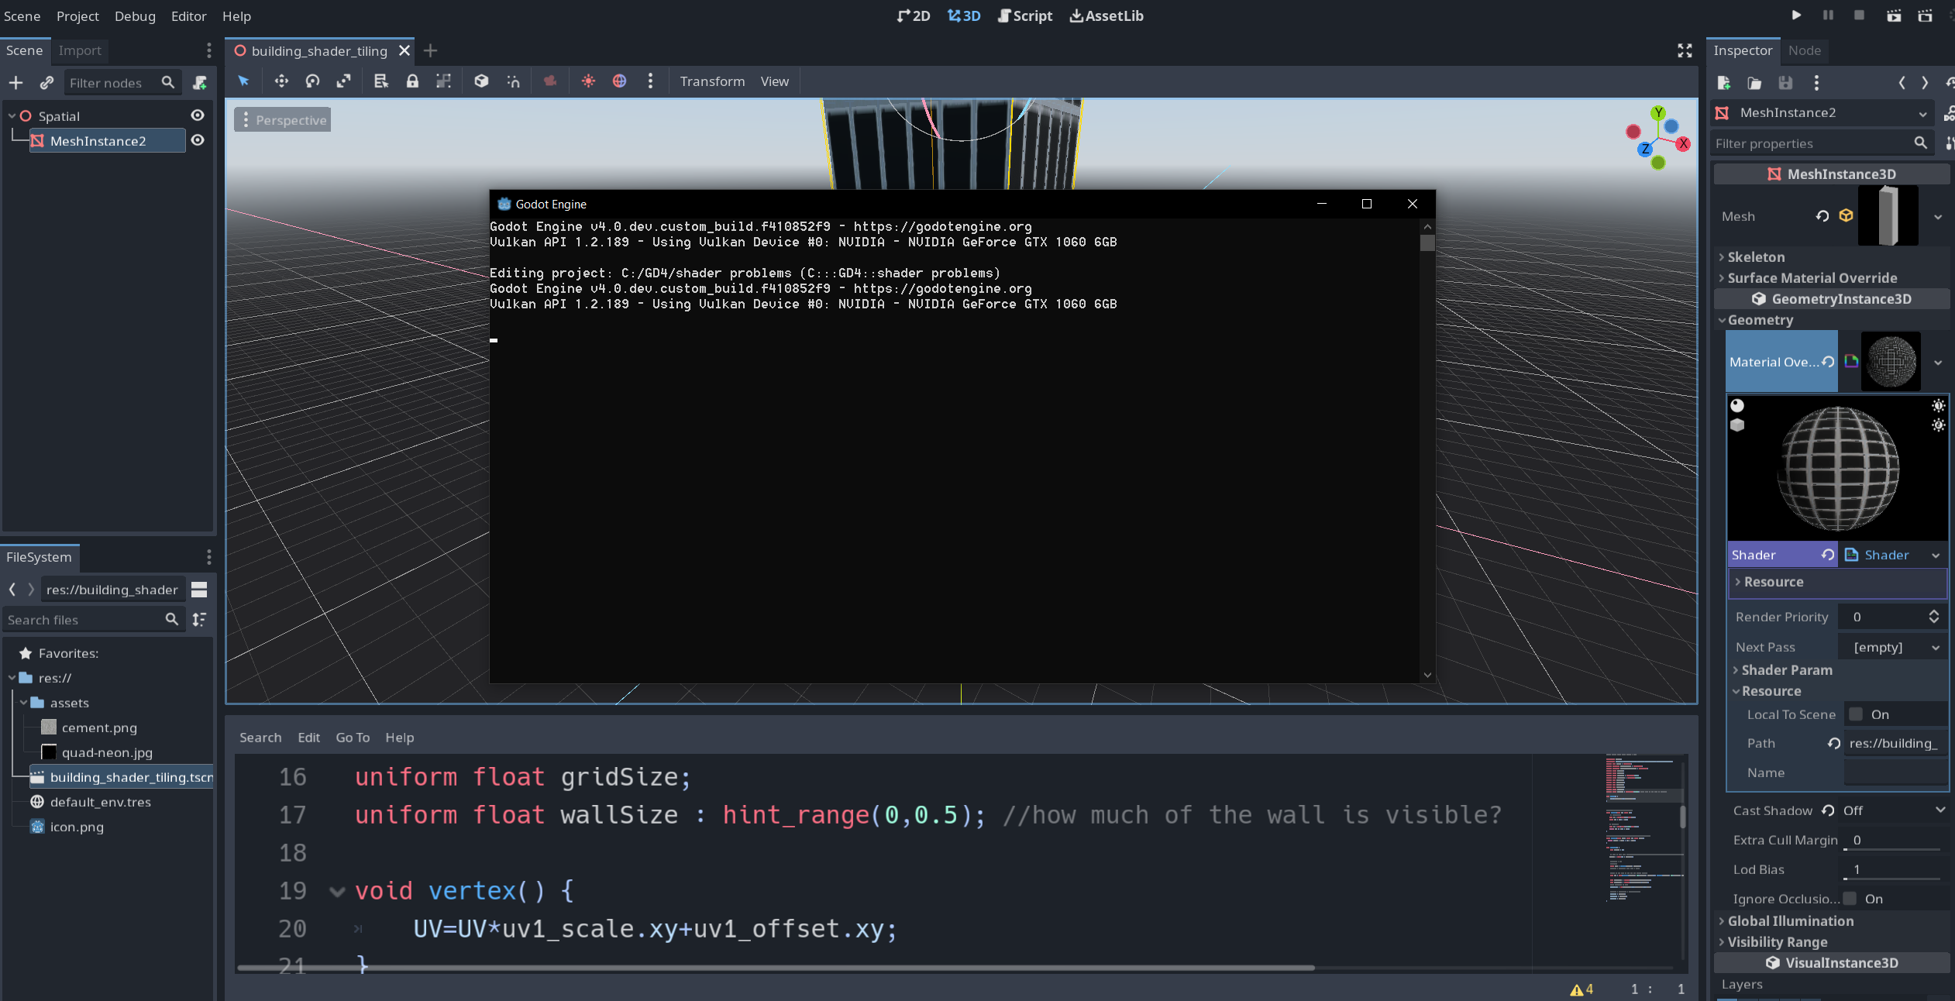Select the Scale tool
1955x1001 pixels.
point(344,81)
